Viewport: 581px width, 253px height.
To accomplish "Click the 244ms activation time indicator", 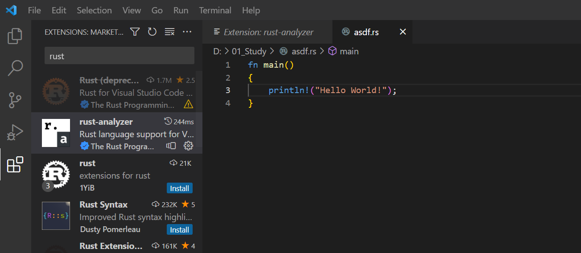I will click(179, 122).
